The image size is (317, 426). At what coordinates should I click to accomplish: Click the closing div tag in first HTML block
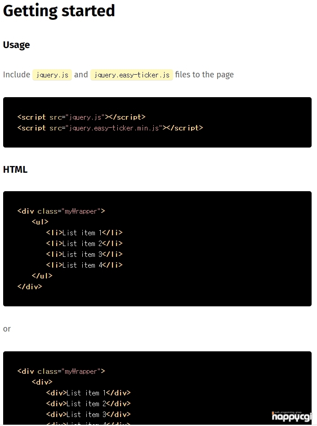pyautogui.click(x=30, y=287)
